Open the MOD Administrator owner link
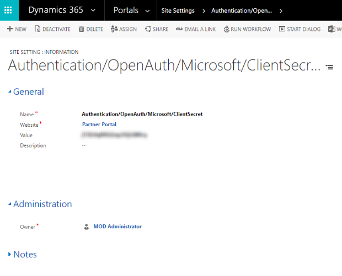 coord(117,226)
